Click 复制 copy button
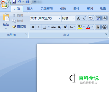Viewport: 109px width, 92px height. pyautogui.click(x=18, y=21)
